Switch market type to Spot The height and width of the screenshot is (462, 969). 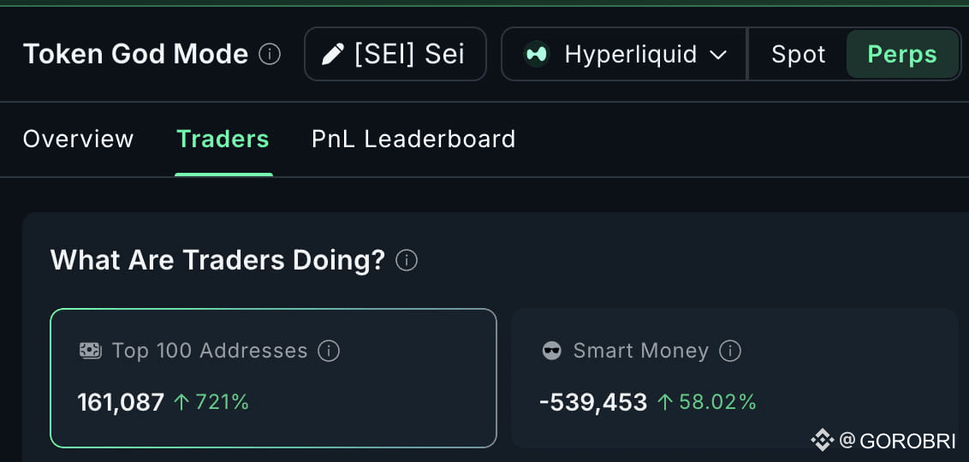coord(798,55)
